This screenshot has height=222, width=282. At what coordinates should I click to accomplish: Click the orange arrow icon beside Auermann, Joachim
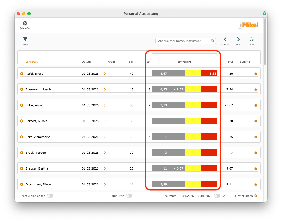[22, 89]
